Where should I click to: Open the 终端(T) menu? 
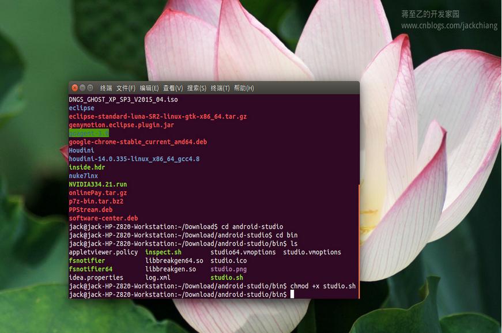coord(220,88)
